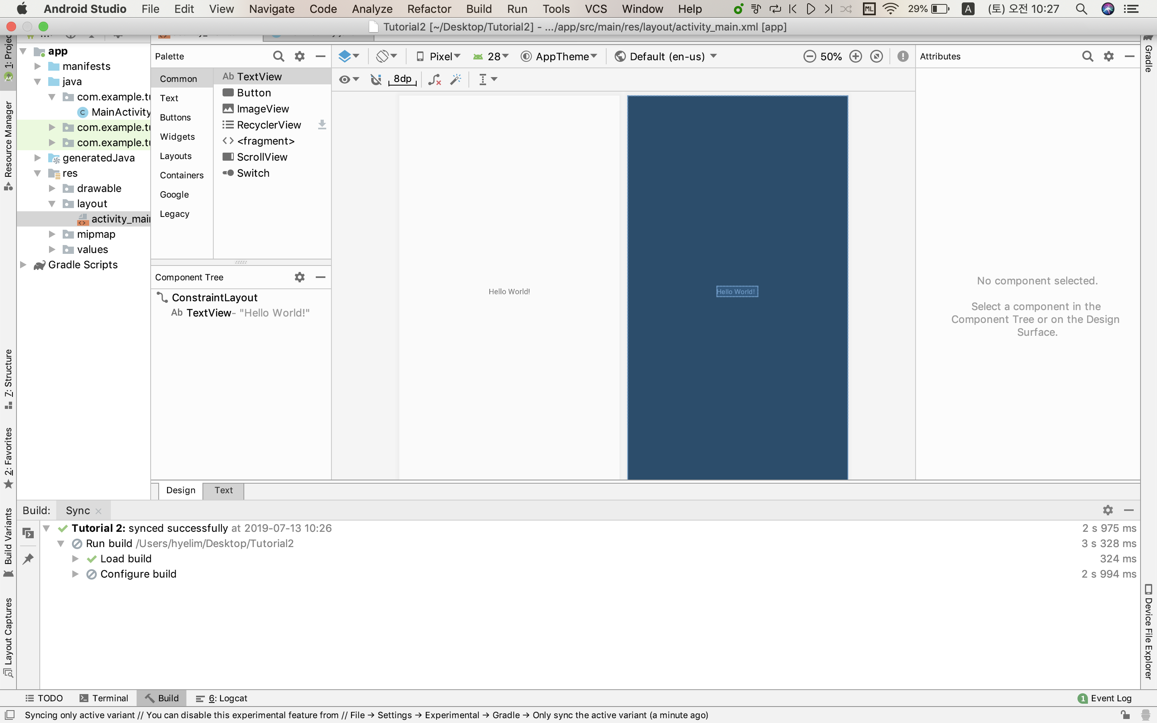
Task: Click Clear All Constraints icon
Action: [x=434, y=80]
